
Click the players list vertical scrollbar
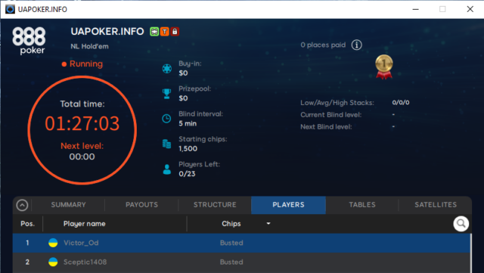coord(471,253)
